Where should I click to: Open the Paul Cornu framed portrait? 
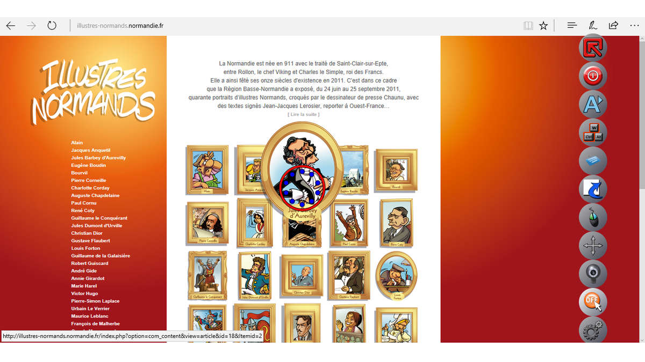349,223
